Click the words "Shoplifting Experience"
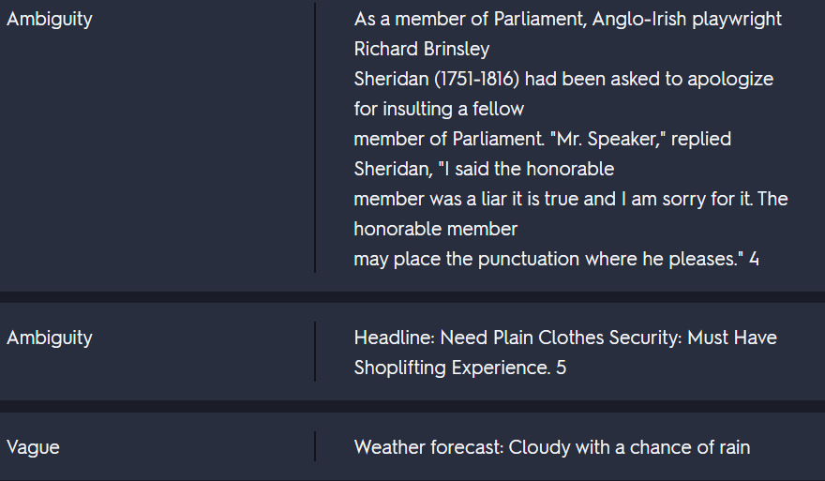The height and width of the screenshot is (481, 825). pyautogui.click(x=451, y=368)
